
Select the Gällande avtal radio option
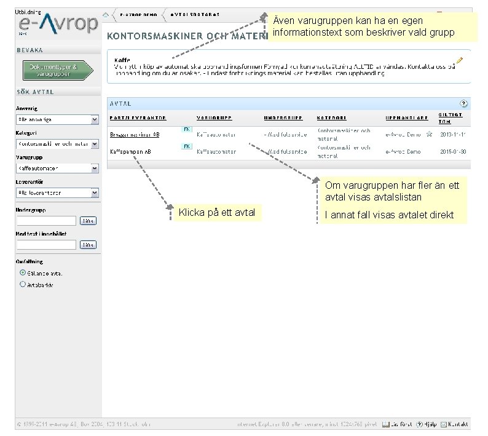click(x=22, y=272)
